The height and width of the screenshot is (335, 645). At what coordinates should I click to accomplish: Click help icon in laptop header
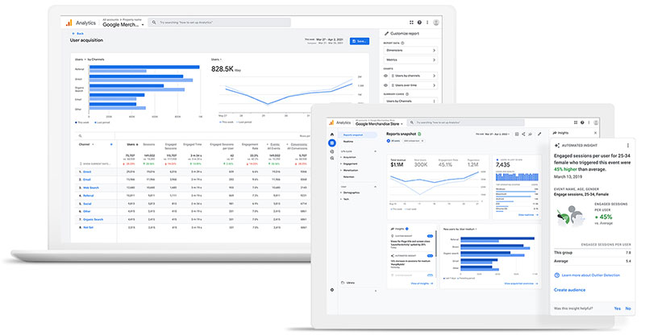pyautogui.click(x=419, y=23)
